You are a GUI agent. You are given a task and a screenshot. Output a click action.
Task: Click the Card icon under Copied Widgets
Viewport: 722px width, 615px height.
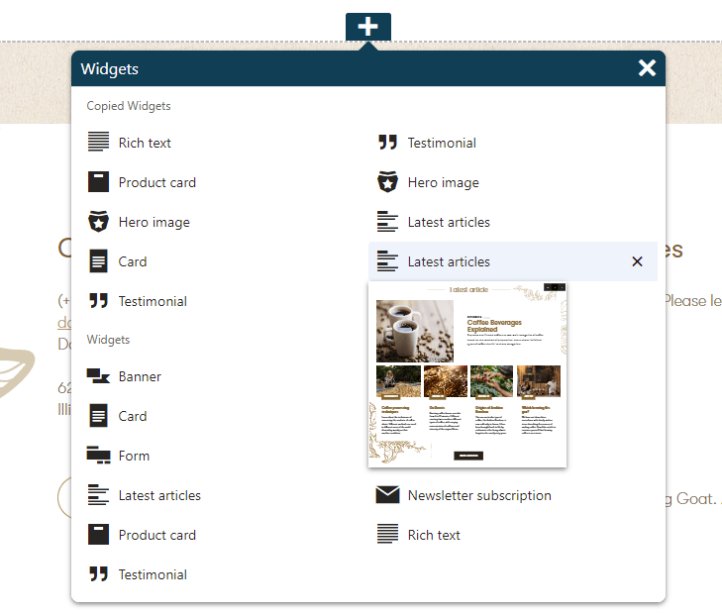tap(98, 261)
